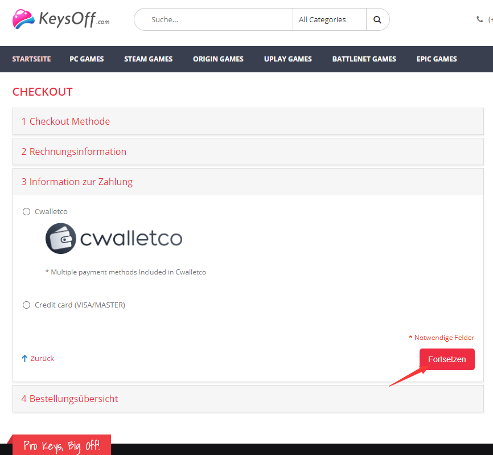Focus the Suche search field
Screen dimensions: 493x455
coord(214,19)
